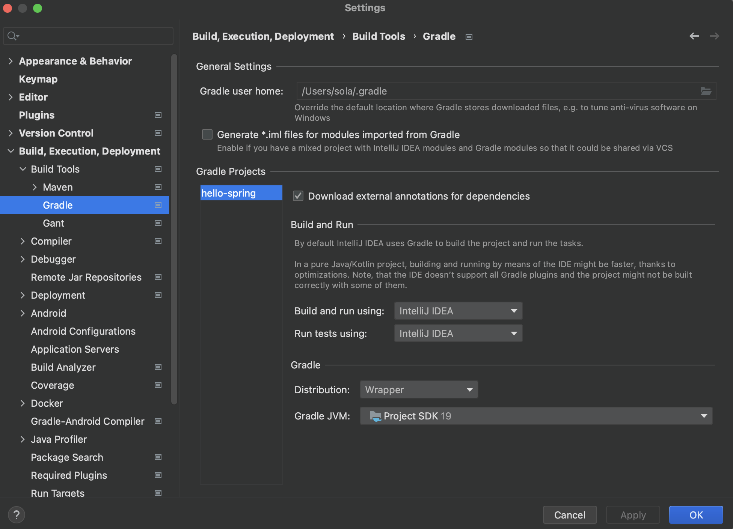Click the folder browse icon for Gradle user home
Viewport: 733px width, 529px height.
coord(706,91)
